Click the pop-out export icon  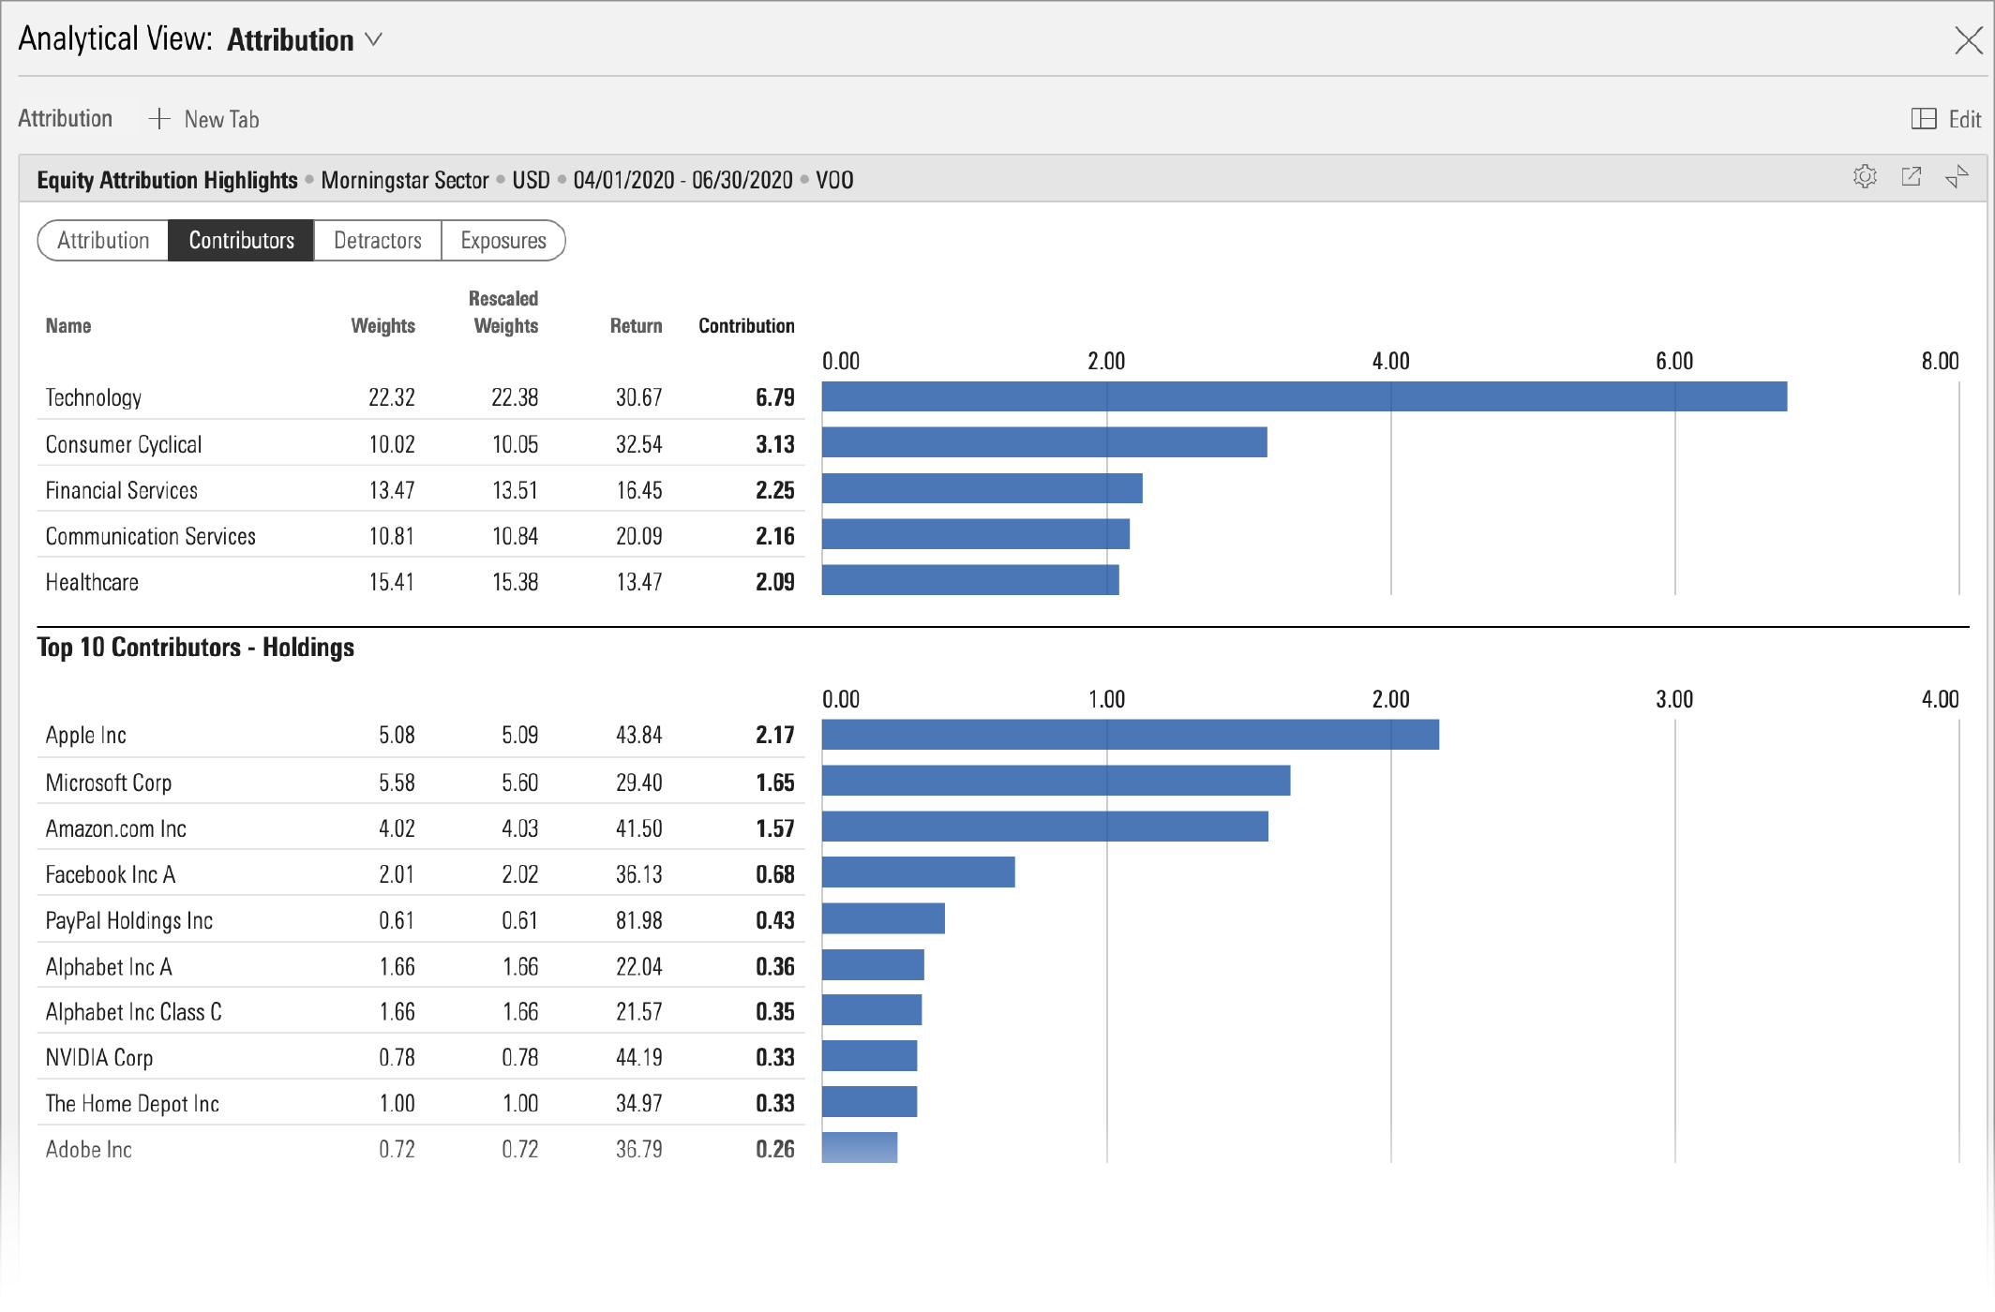click(x=1911, y=177)
